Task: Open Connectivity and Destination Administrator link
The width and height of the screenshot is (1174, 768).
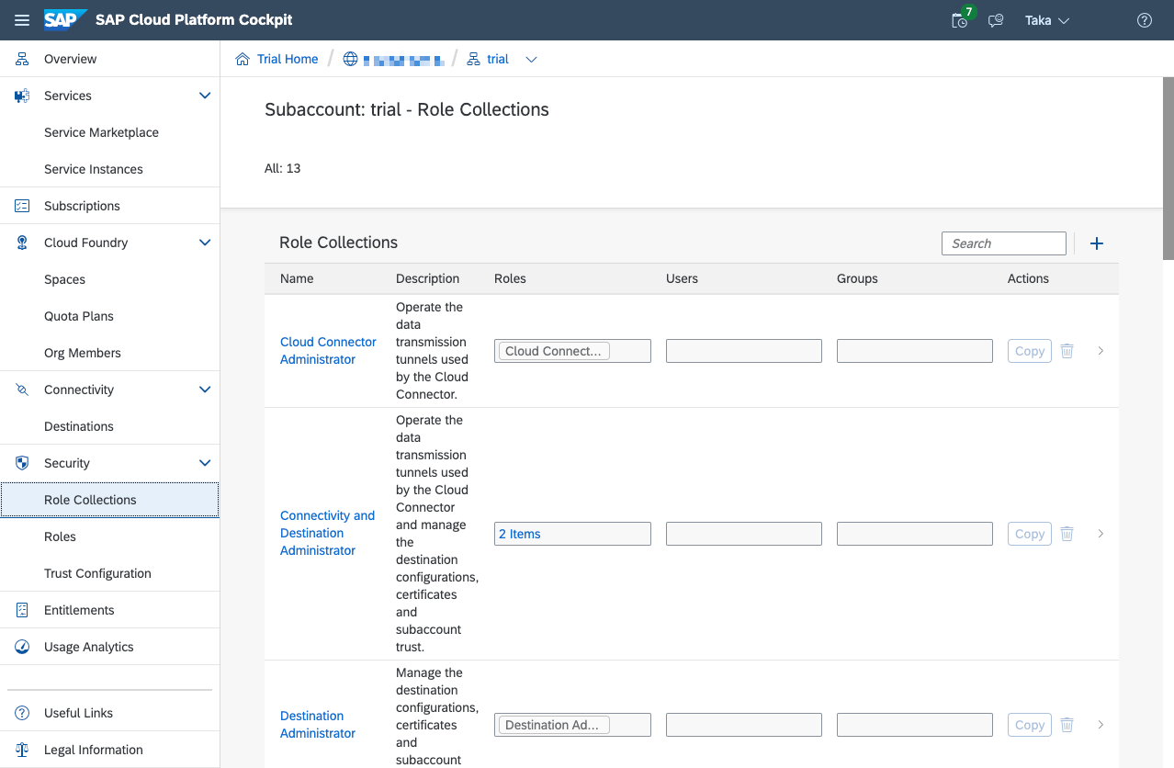Action: [327, 533]
